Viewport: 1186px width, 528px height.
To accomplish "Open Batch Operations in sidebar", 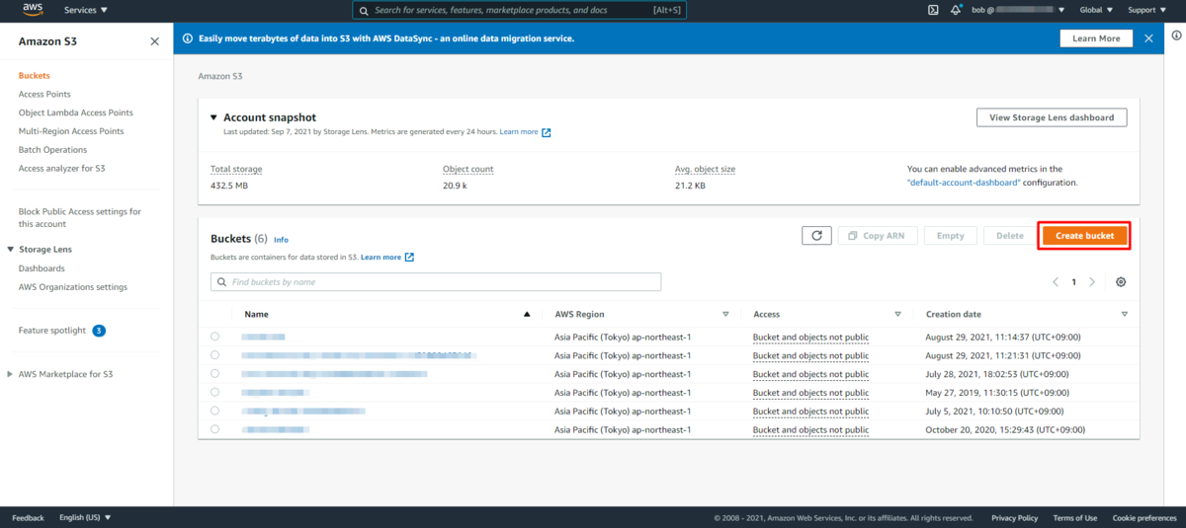I will (x=52, y=150).
